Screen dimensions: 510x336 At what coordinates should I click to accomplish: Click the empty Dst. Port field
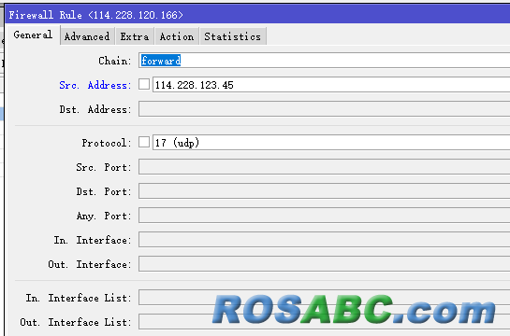click(325, 191)
